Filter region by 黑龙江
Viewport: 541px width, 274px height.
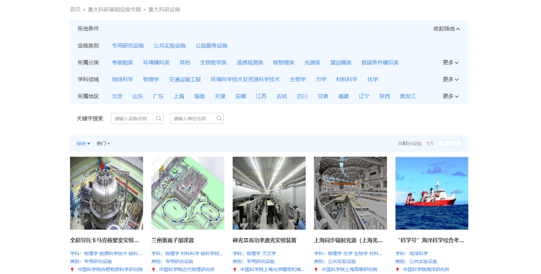(408, 97)
